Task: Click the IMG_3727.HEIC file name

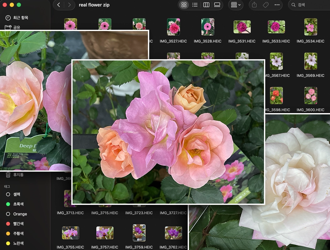Action: click(x=173, y=213)
